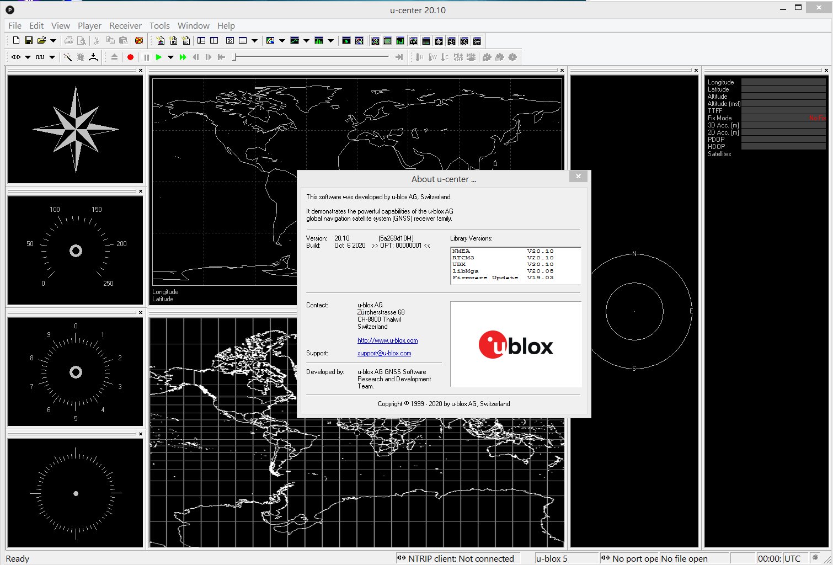Screen dimensions: 833x565
Task: Click the green Fast Forward double arrows
Action: (x=183, y=57)
